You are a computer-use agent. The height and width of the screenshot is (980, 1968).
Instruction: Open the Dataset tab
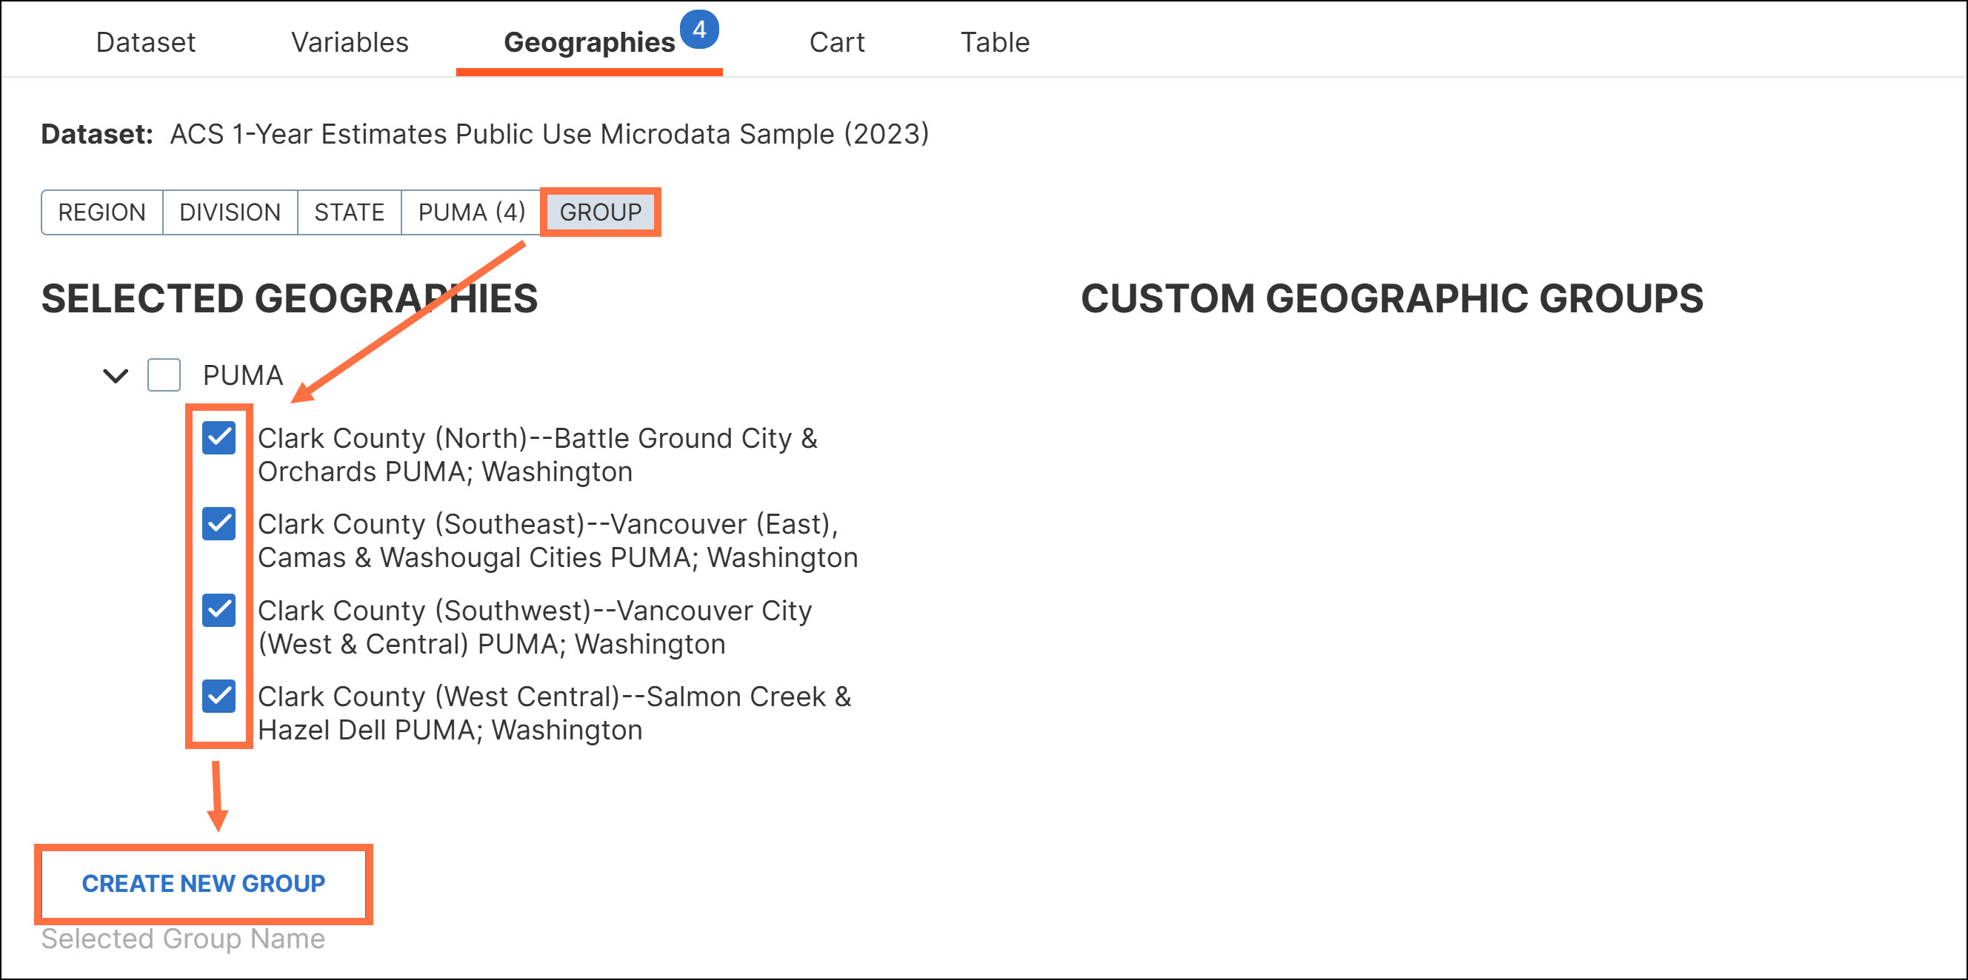pyautogui.click(x=145, y=42)
